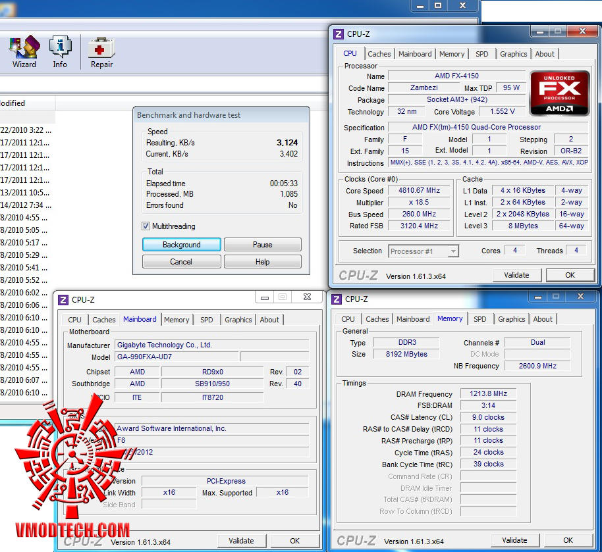Click the Info toolbar icon
602x552 pixels.
pyautogui.click(x=60, y=52)
